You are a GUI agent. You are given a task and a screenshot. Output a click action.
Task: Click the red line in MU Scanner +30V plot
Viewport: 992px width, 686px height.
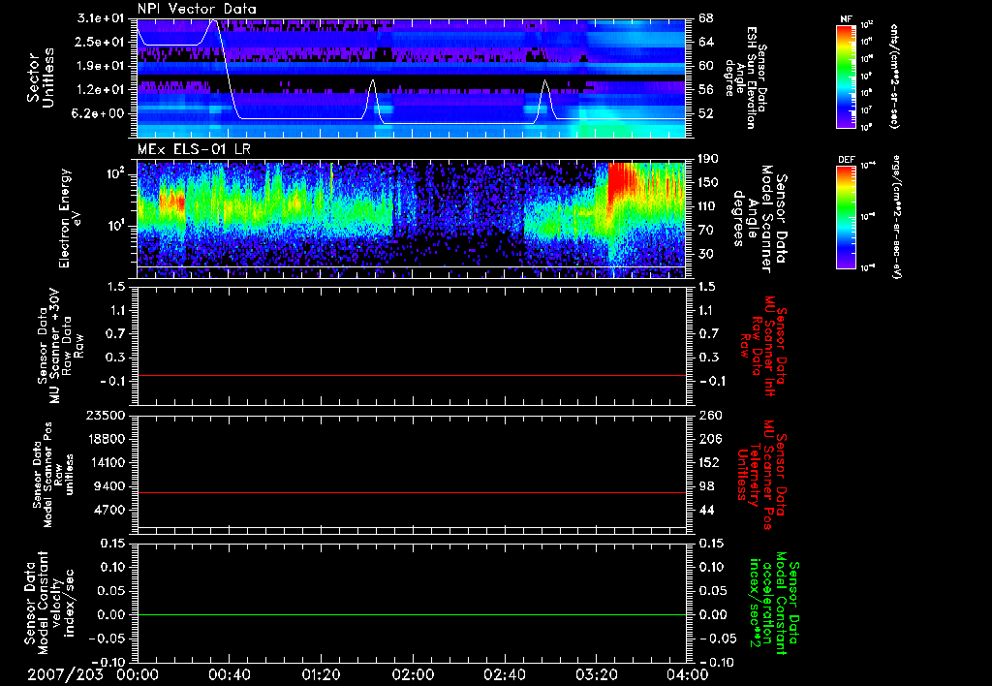pyautogui.click(x=411, y=375)
